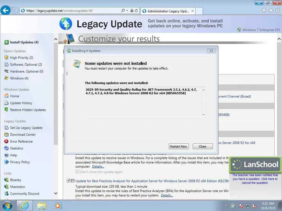
Task: Click Restart Now button
Action: tap(178, 146)
